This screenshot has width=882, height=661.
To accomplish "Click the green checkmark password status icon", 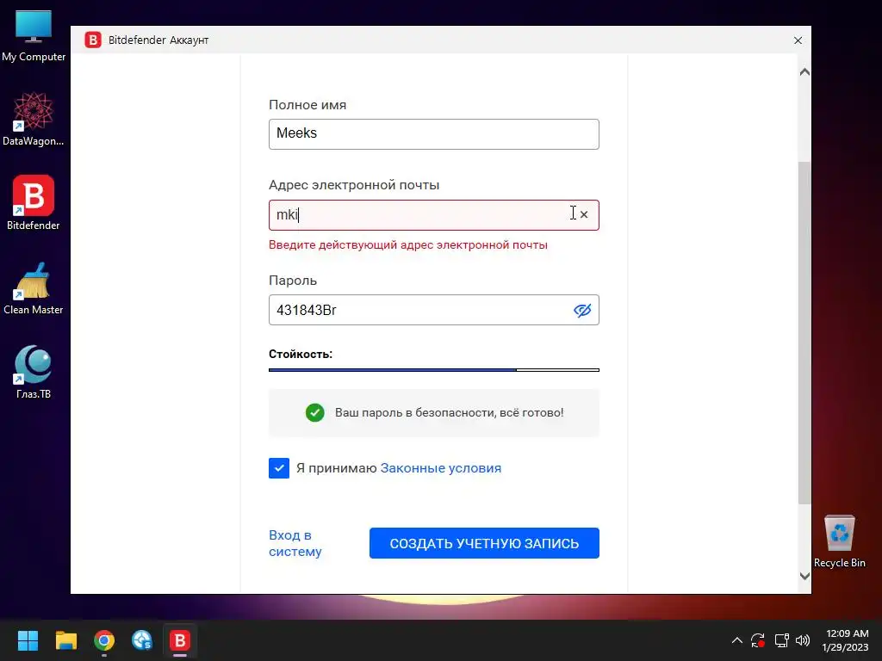I will pos(315,412).
